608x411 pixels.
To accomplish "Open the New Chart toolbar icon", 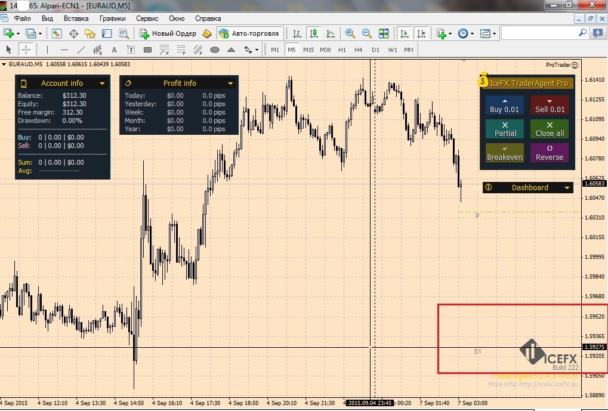I will coord(8,34).
